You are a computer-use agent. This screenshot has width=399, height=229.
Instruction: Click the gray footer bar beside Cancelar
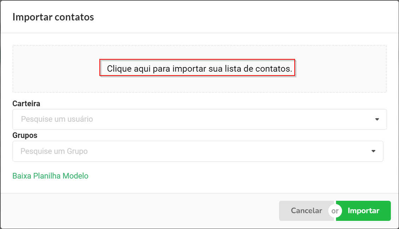coord(140,211)
